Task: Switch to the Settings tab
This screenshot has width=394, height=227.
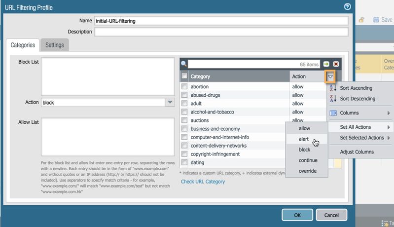Action: pos(55,45)
